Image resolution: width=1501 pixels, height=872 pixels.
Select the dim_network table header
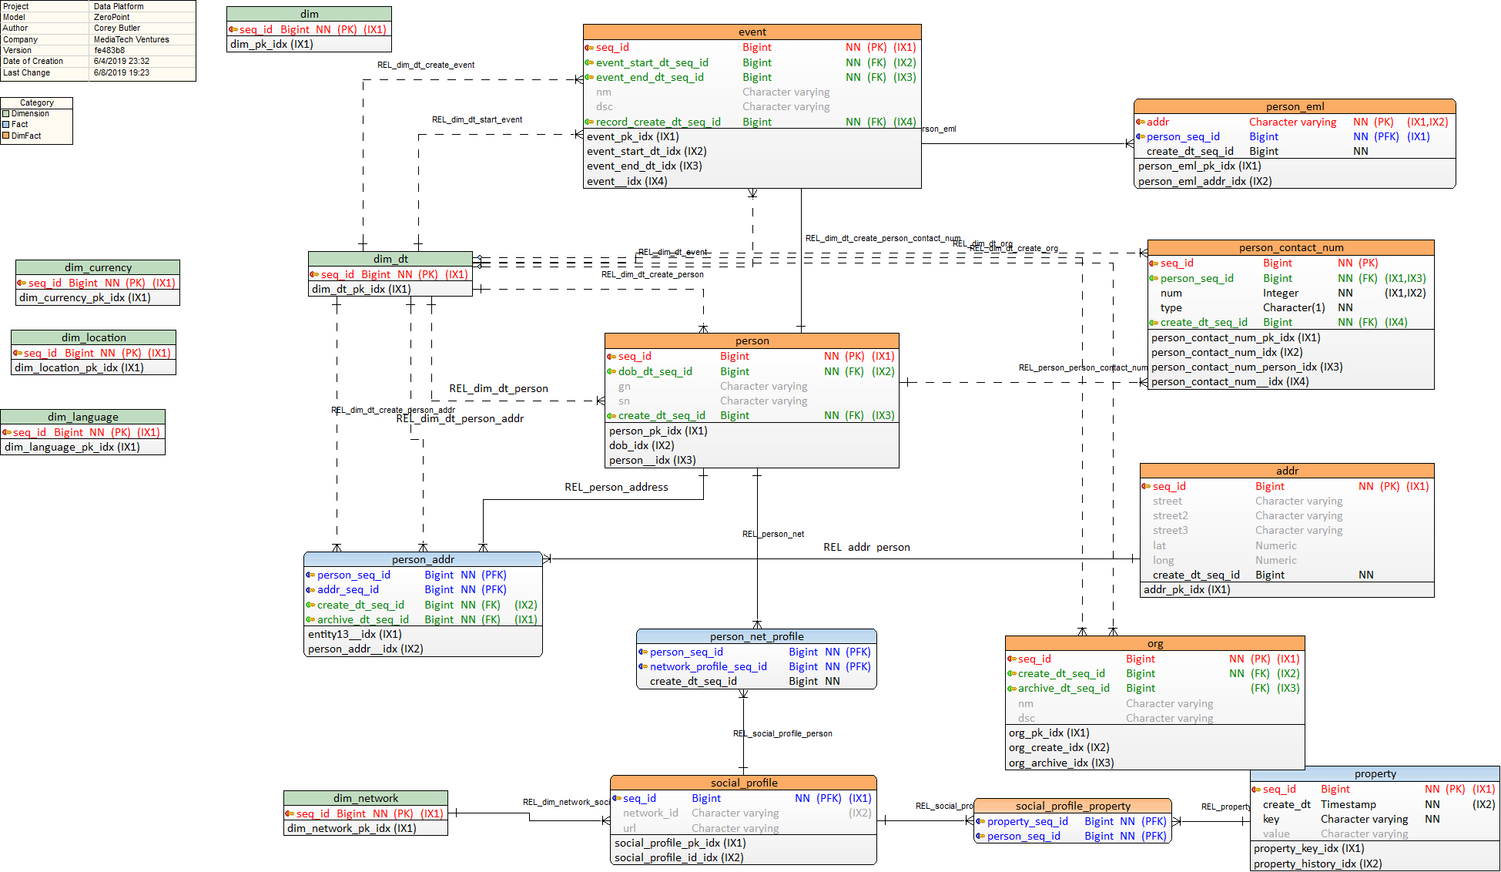pyautogui.click(x=365, y=798)
